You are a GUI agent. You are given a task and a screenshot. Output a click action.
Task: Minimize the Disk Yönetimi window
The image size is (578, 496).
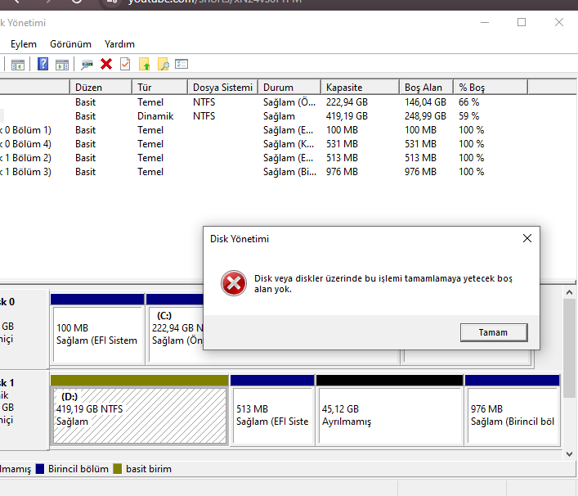[485, 23]
